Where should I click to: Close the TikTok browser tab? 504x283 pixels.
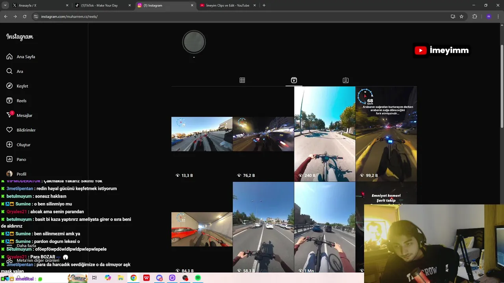pyautogui.click(x=130, y=6)
